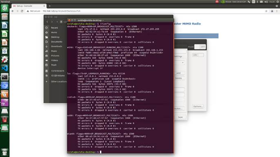Open the browser profile avatar menu
The height and width of the screenshot is (157, 280).
[x=272, y=11]
